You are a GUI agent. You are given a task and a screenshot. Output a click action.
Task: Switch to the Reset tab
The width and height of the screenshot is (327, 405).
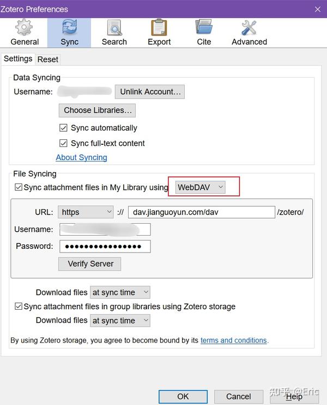(x=48, y=59)
